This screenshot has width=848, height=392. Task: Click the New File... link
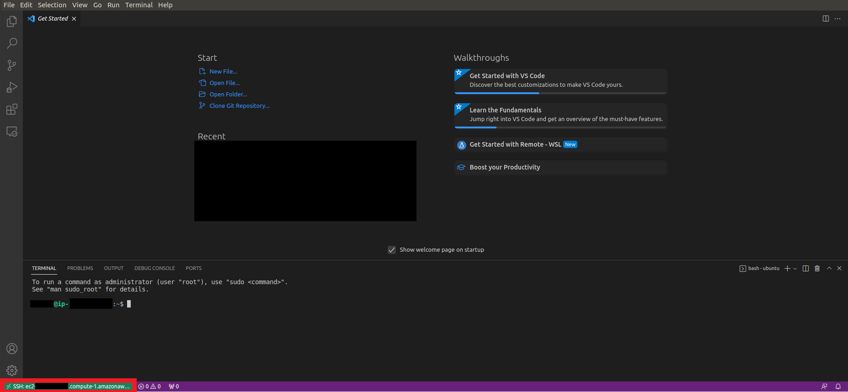223,72
